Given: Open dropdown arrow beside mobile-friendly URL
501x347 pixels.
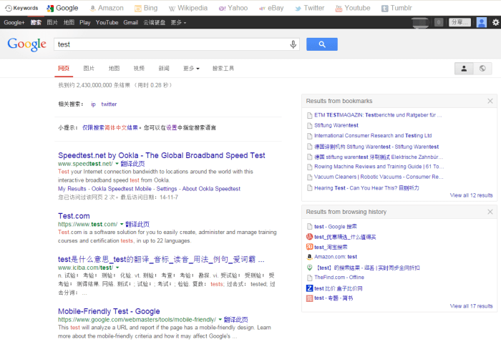Looking at the screenshot, I should 220,319.
